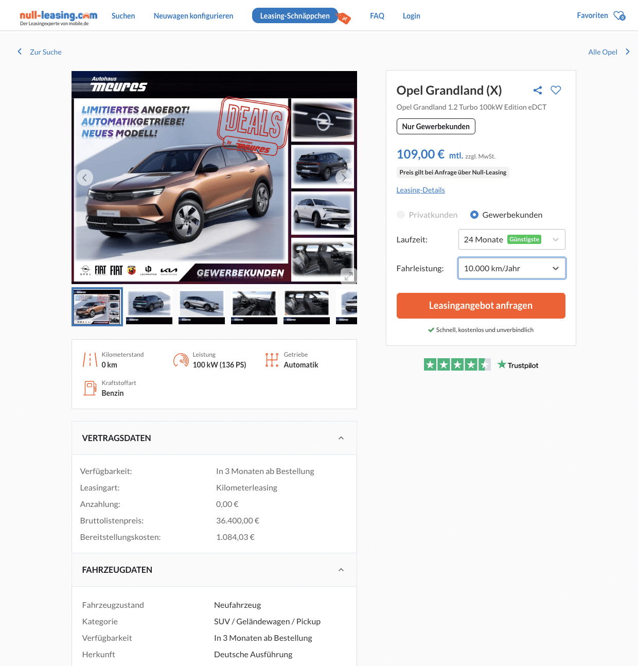This screenshot has height=666, width=638.
Task: Open the Leasing-Schnäppchen tab
Action: [295, 16]
